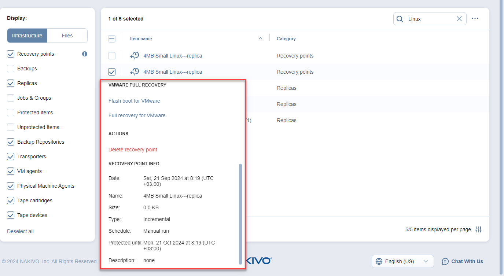Image resolution: width=504 pixels, height=276 pixels.
Task: Click the search magnifier icon
Action: 400,19
